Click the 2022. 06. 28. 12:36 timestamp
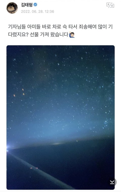Viewport: 121px width, 193px height. click(x=38, y=11)
